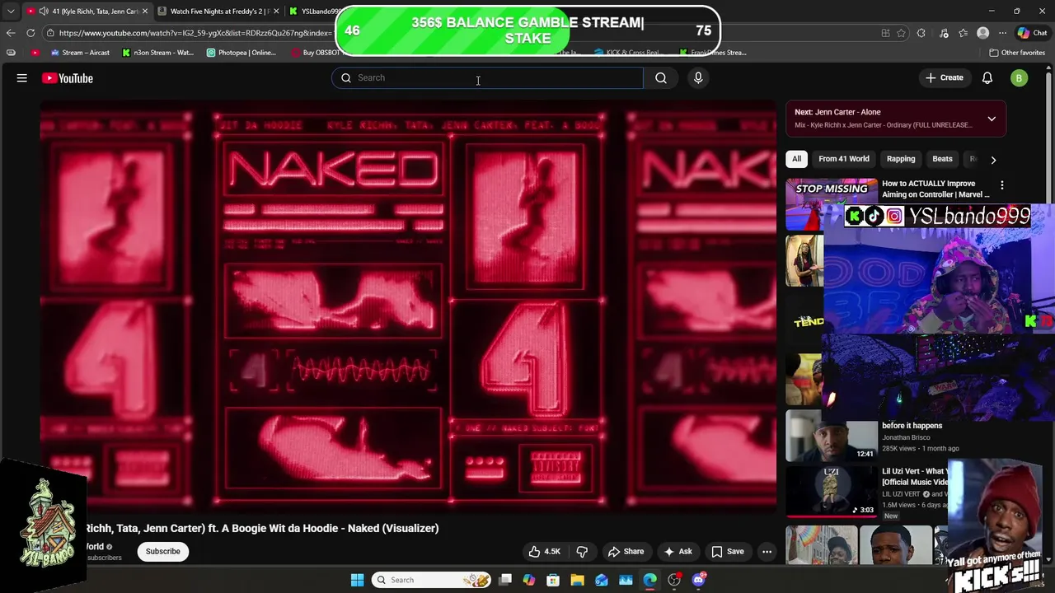Open the green B account avatar
The image size is (1055, 593).
pos(1020,78)
